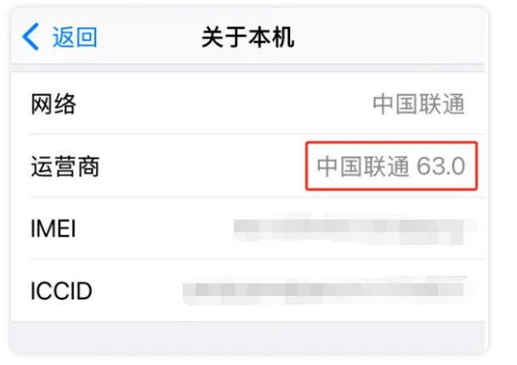Click the 关于本机 page title
This screenshot has width=517, height=365.
pyautogui.click(x=247, y=37)
